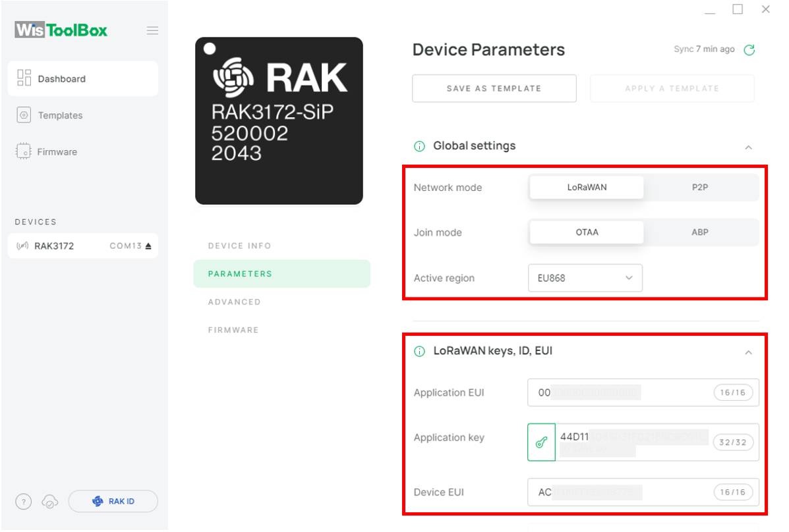The height and width of the screenshot is (532, 789).
Task: Open the Templates sidebar item
Action: point(83,115)
